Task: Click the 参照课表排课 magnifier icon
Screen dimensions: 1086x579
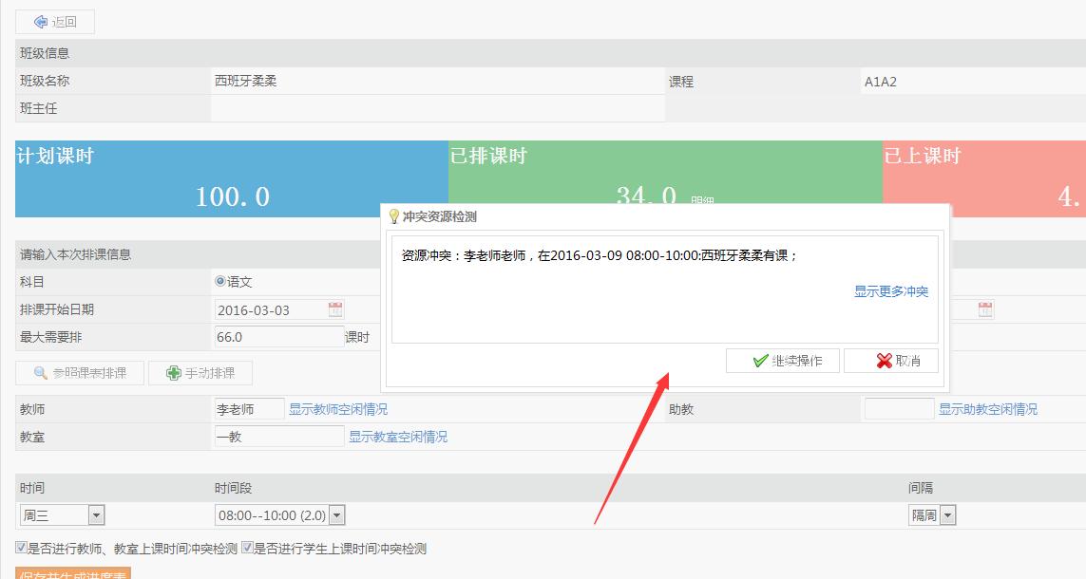Action: pyautogui.click(x=41, y=374)
